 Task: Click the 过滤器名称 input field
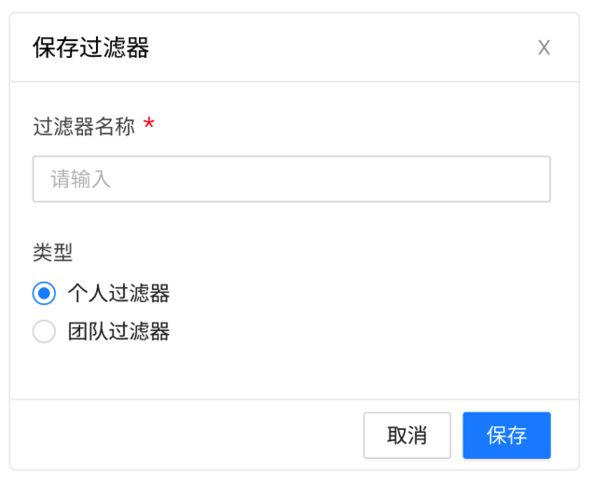pyautogui.click(x=291, y=179)
